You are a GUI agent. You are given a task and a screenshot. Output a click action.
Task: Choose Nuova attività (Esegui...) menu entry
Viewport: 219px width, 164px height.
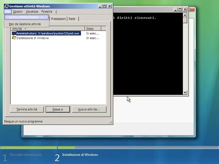[x=27, y=17]
